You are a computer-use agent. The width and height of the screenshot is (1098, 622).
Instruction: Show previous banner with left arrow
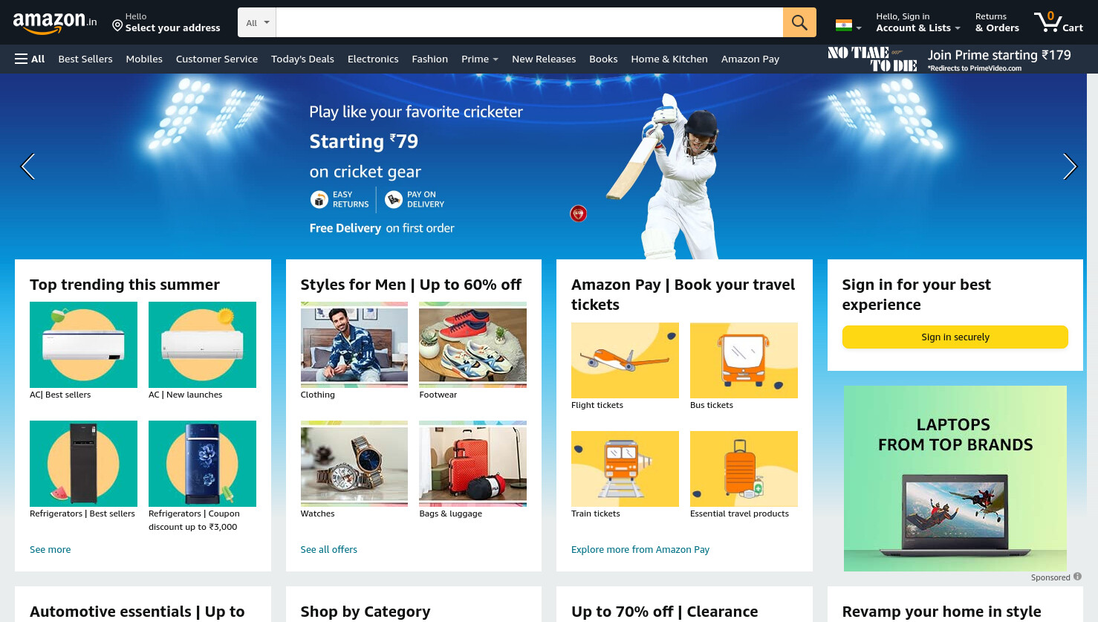pos(27,166)
